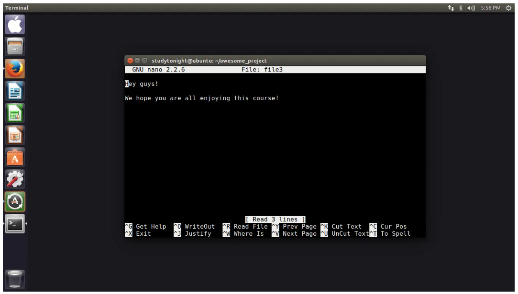The width and height of the screenshot is (518, 294).
Task: Open LibreOffice Calc spreadsheet icon
Action: (x=14, y=113)
